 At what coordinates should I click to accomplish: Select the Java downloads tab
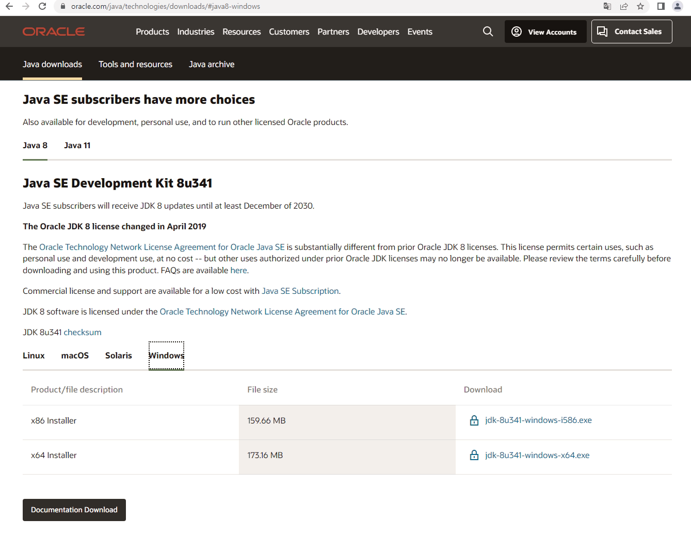coord(52,64)
